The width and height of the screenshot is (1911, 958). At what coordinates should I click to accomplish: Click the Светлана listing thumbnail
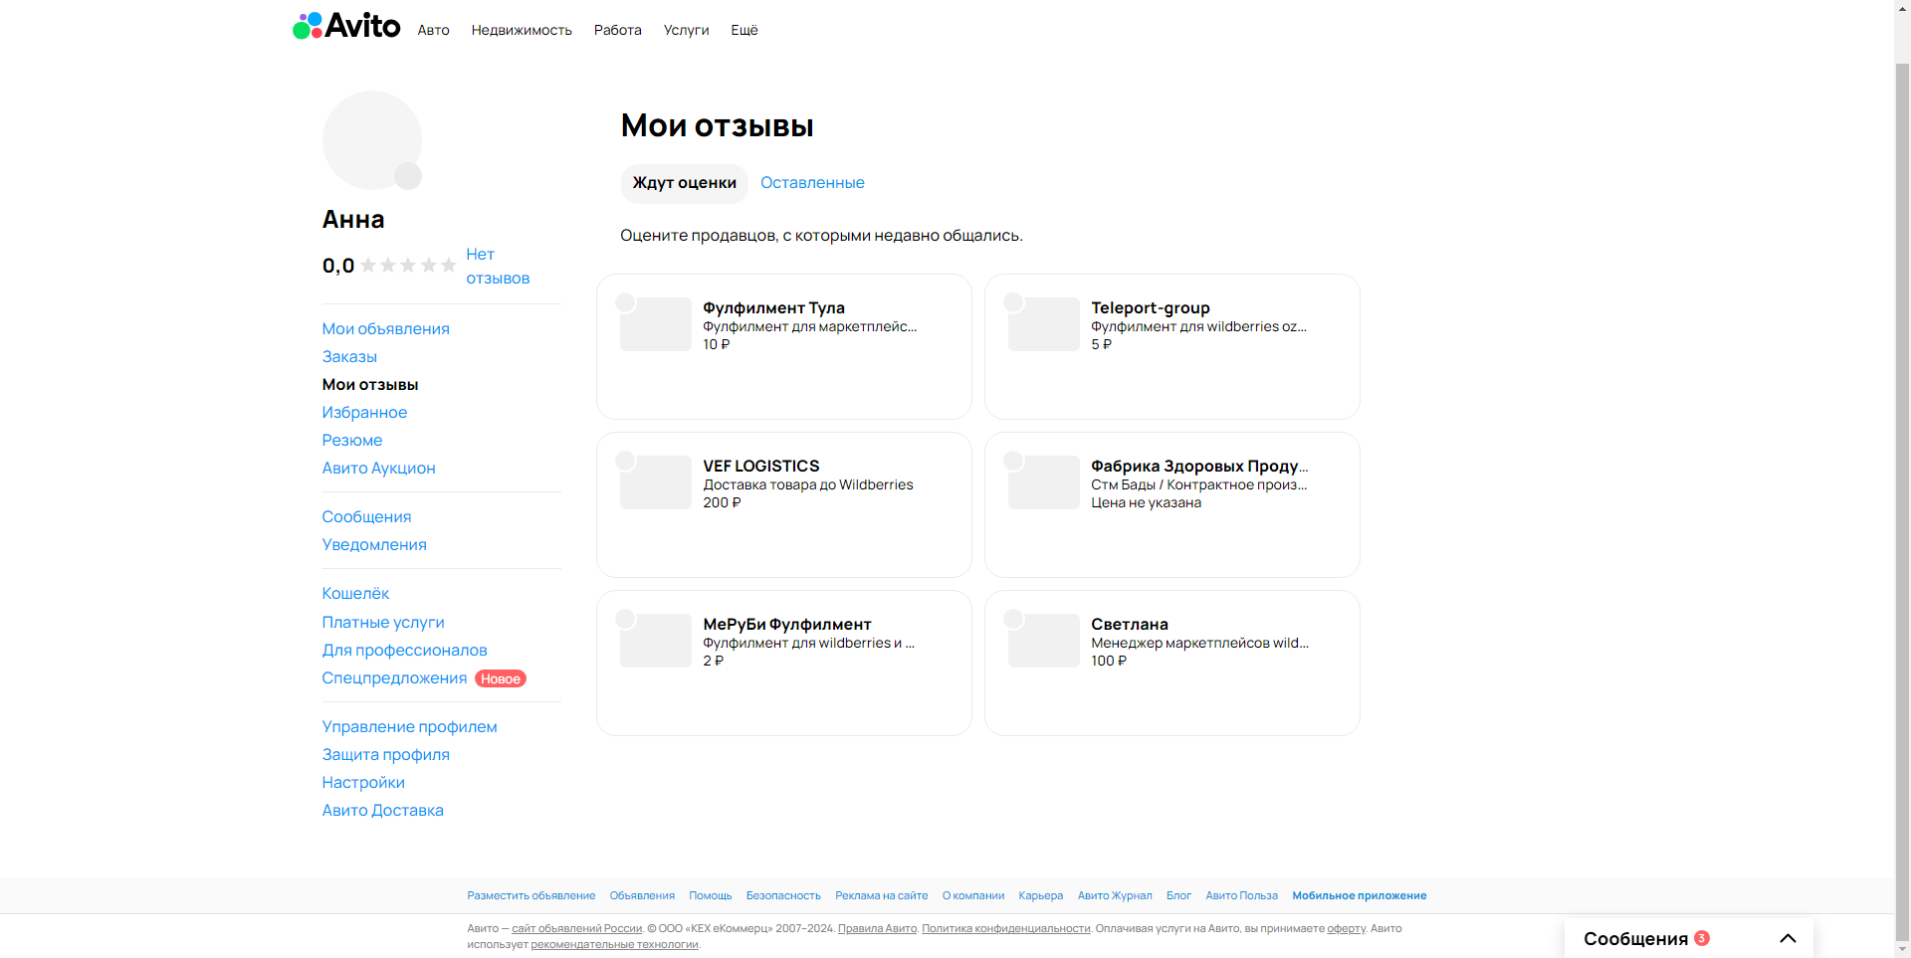click(x=1044, y=641)
